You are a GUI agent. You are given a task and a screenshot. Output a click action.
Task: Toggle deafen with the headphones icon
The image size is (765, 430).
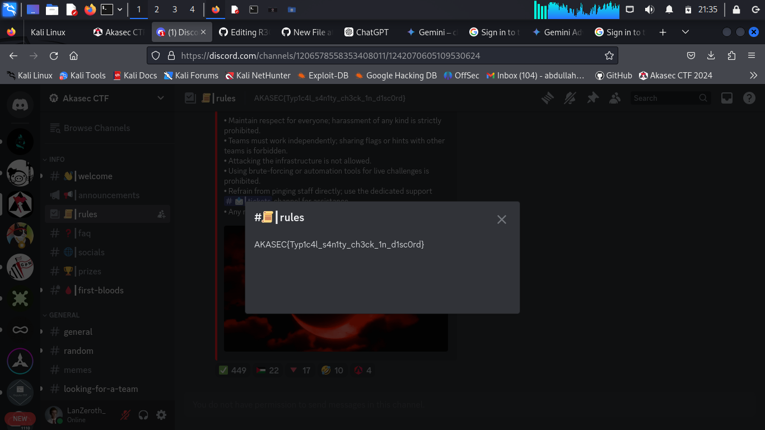pos(143,415)
